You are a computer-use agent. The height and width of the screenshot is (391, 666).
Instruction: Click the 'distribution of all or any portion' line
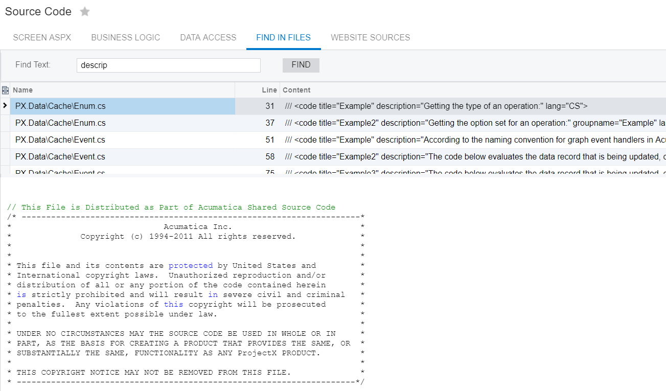171,285
